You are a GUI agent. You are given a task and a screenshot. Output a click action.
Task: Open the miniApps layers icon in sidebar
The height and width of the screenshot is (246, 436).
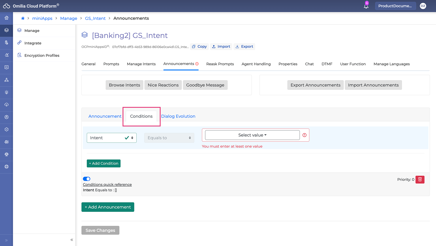click(6, 30)
